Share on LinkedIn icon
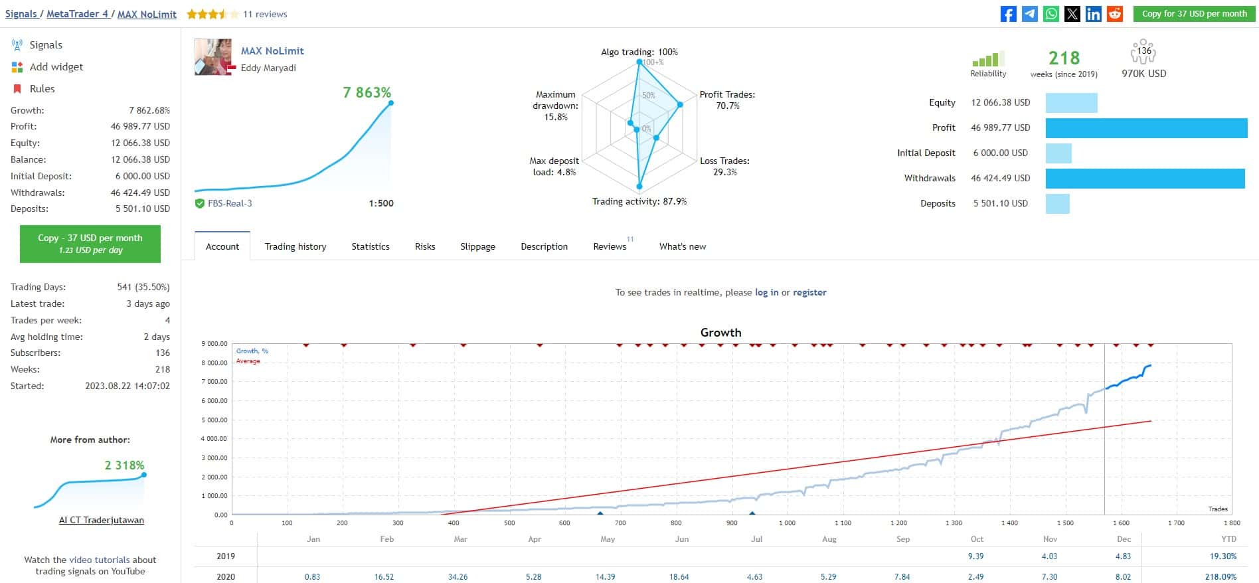The height and width of the screenshot is (583, 1259). (1093, 14)
